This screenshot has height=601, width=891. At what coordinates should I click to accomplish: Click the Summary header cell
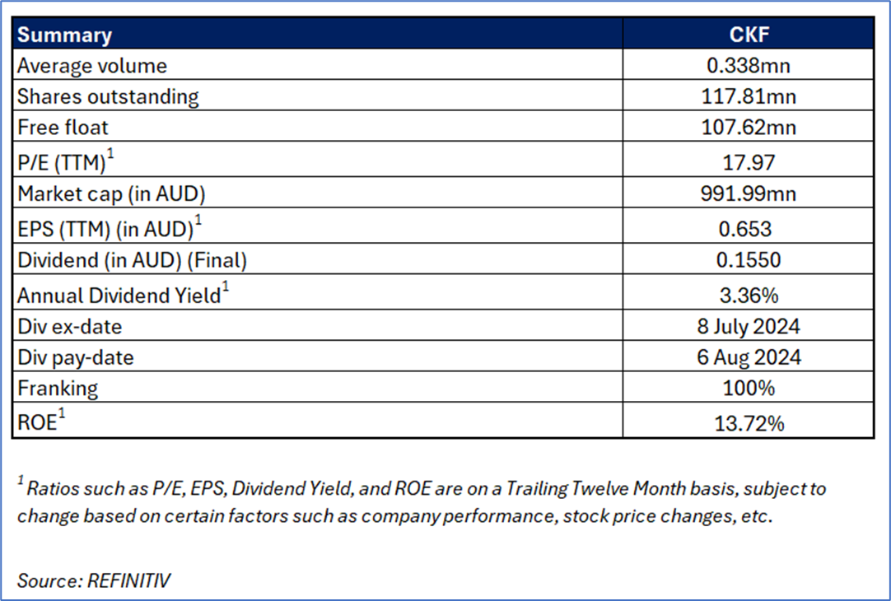[318, 34]
